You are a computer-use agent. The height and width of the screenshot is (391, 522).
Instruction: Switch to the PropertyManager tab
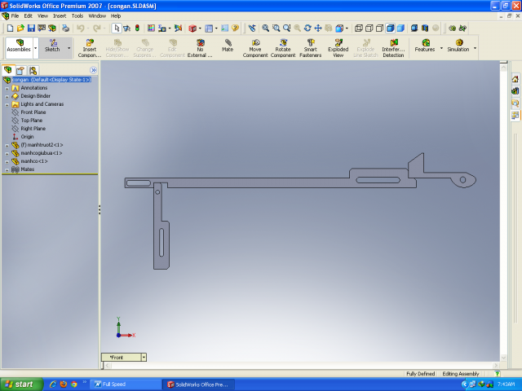click(20, 70)
